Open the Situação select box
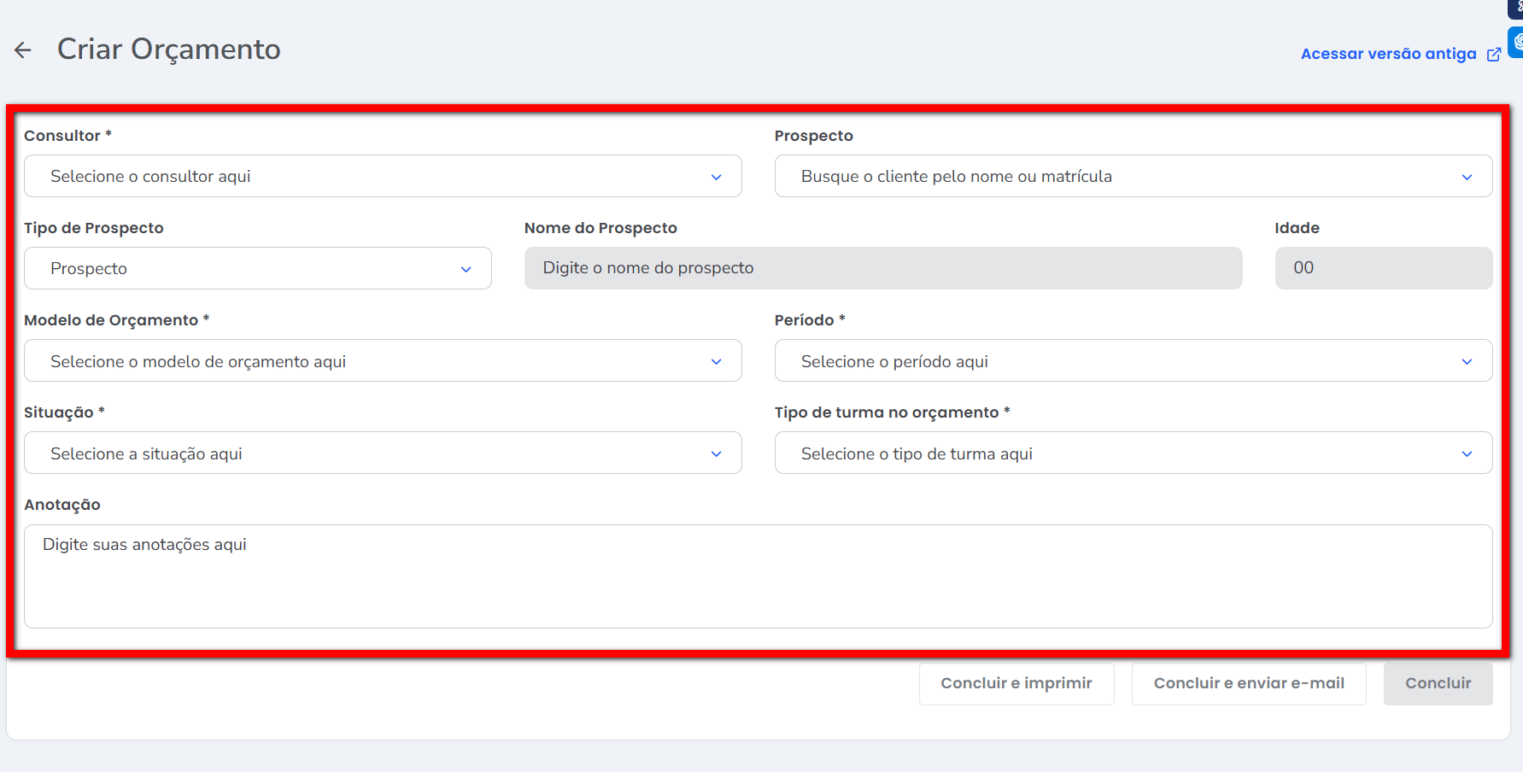Viewport: 1523px width, 772px height. (383, 453)
